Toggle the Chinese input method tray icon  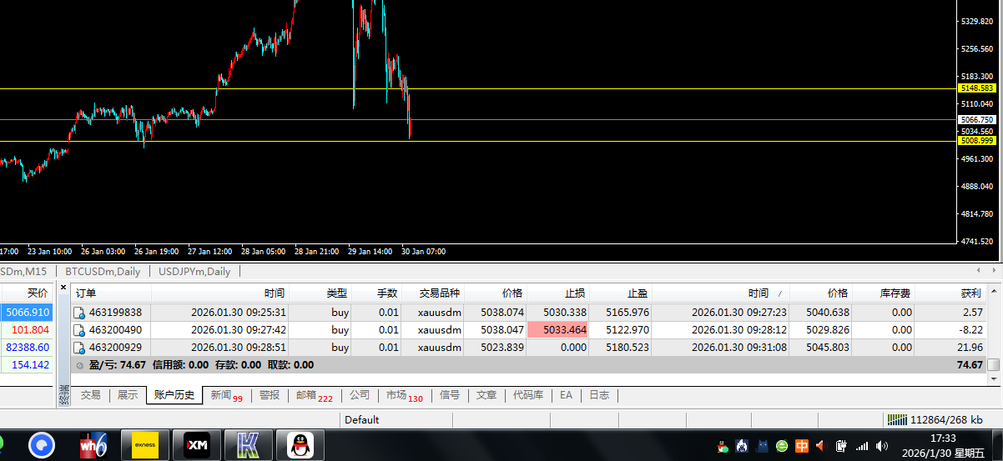click(801, 446)
